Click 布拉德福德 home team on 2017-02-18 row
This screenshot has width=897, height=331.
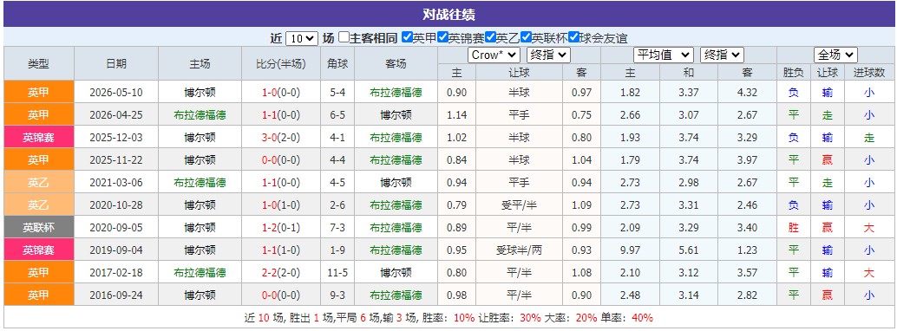tap(200, 273)
